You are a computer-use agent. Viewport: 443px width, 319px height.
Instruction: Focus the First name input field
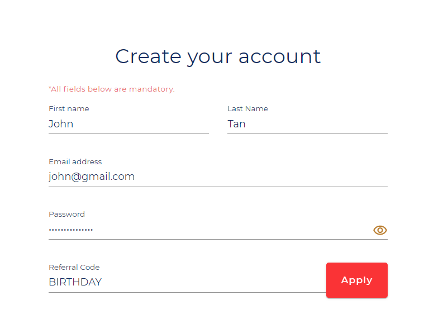128,124
